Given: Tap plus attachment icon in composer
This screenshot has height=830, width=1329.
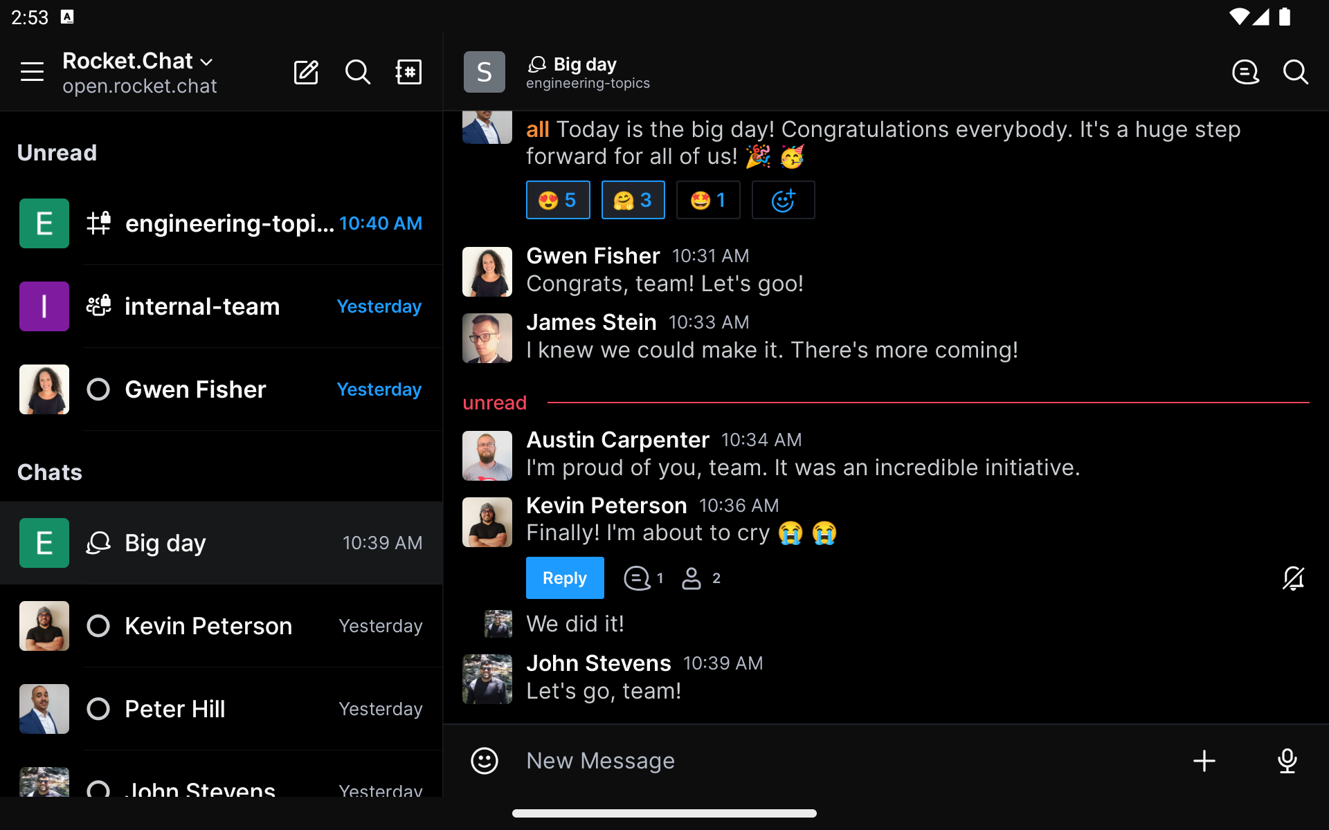Looking at the screenshot, I should [1204, 761].
